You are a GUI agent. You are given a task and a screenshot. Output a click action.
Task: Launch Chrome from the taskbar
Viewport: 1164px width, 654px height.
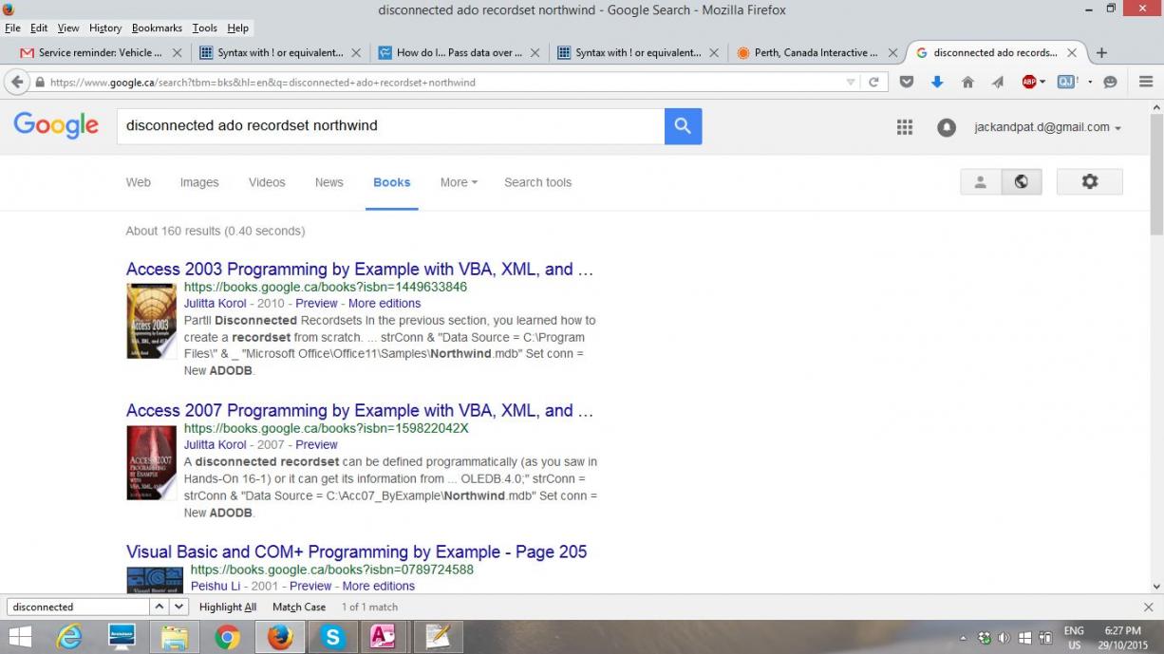click(227, 637)
